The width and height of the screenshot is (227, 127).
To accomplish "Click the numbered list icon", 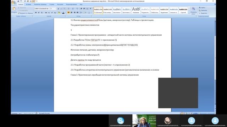I will click(73, 9).
